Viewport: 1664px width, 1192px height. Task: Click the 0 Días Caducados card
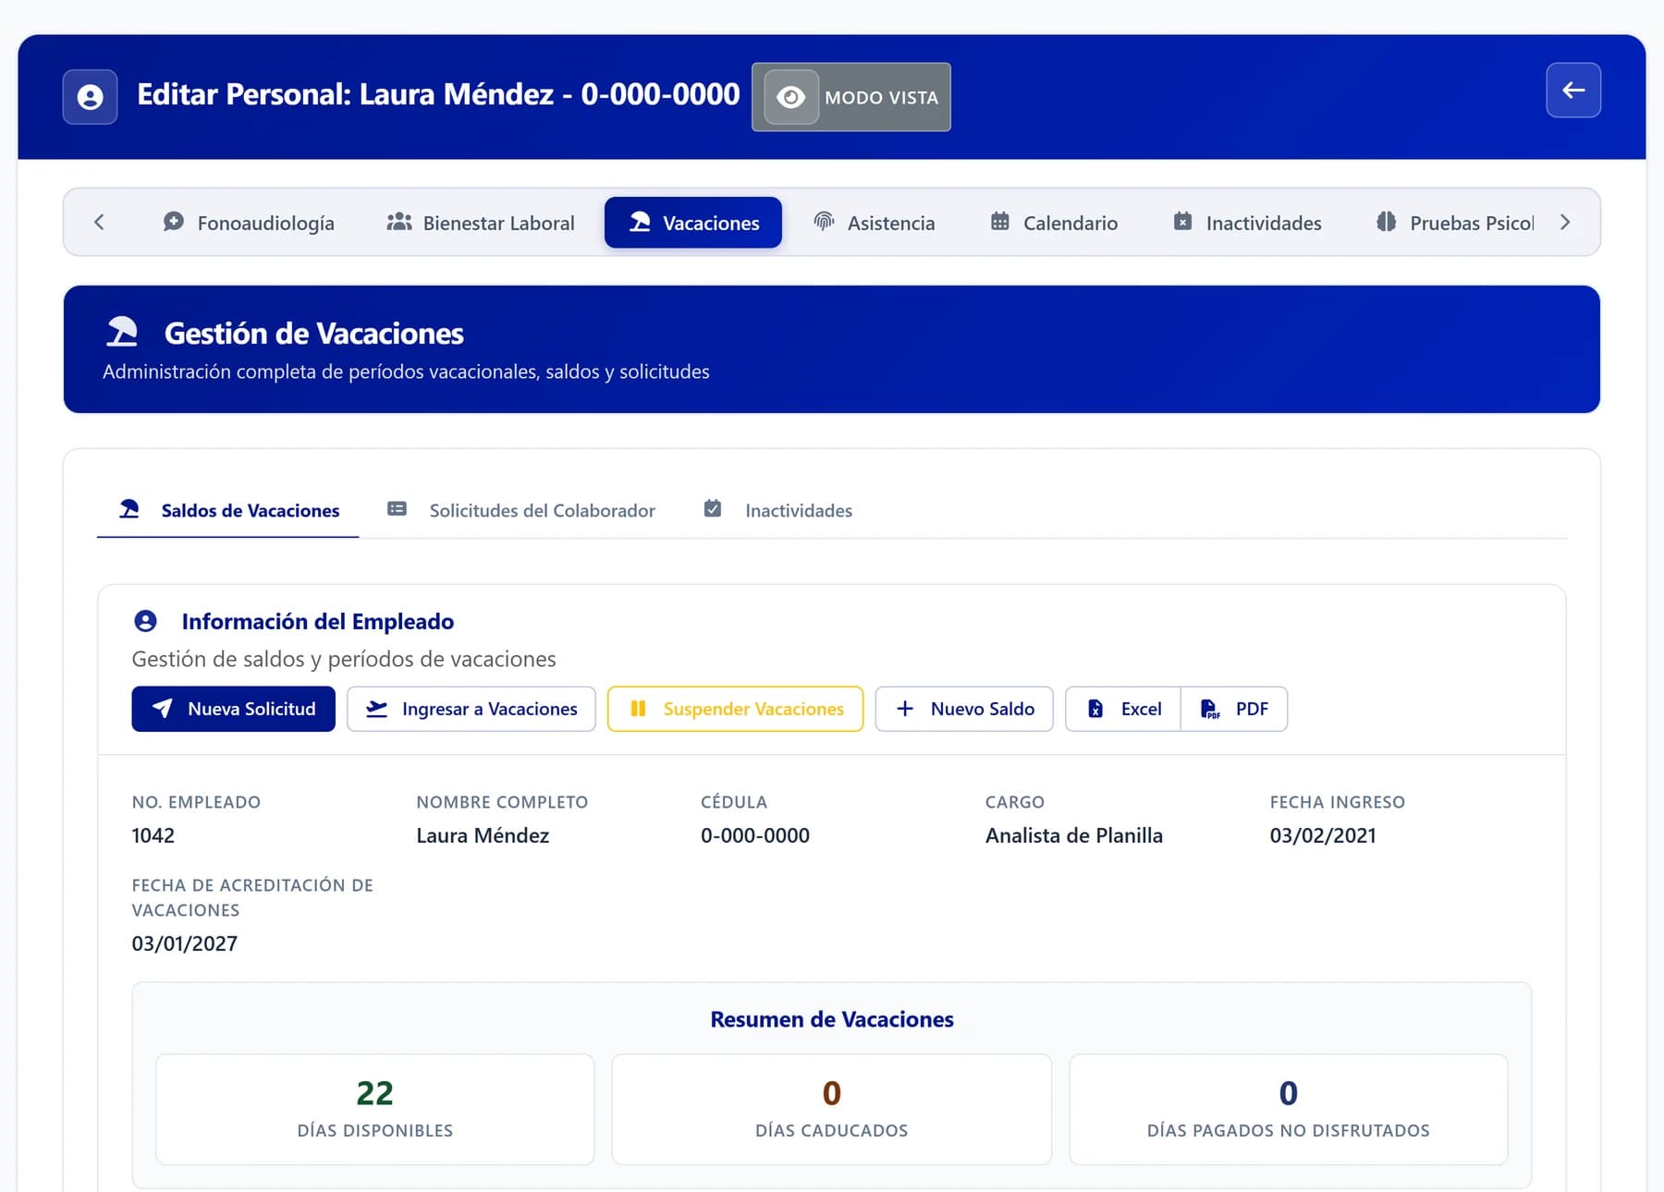click(831, 1109)
